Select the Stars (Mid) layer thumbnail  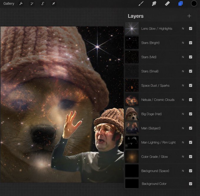pyautogui.click(x=132, y=57)
